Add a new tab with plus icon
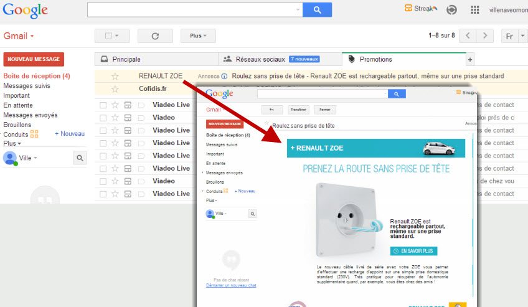This screenshot has width=528, height=307. click(x=469, y=60)
